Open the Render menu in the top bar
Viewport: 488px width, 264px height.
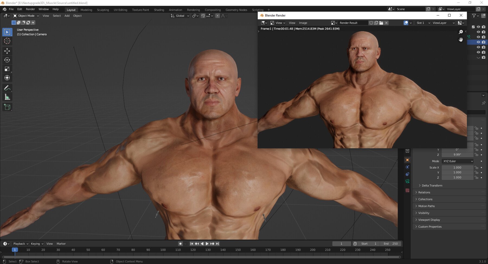tap(30, 9)
